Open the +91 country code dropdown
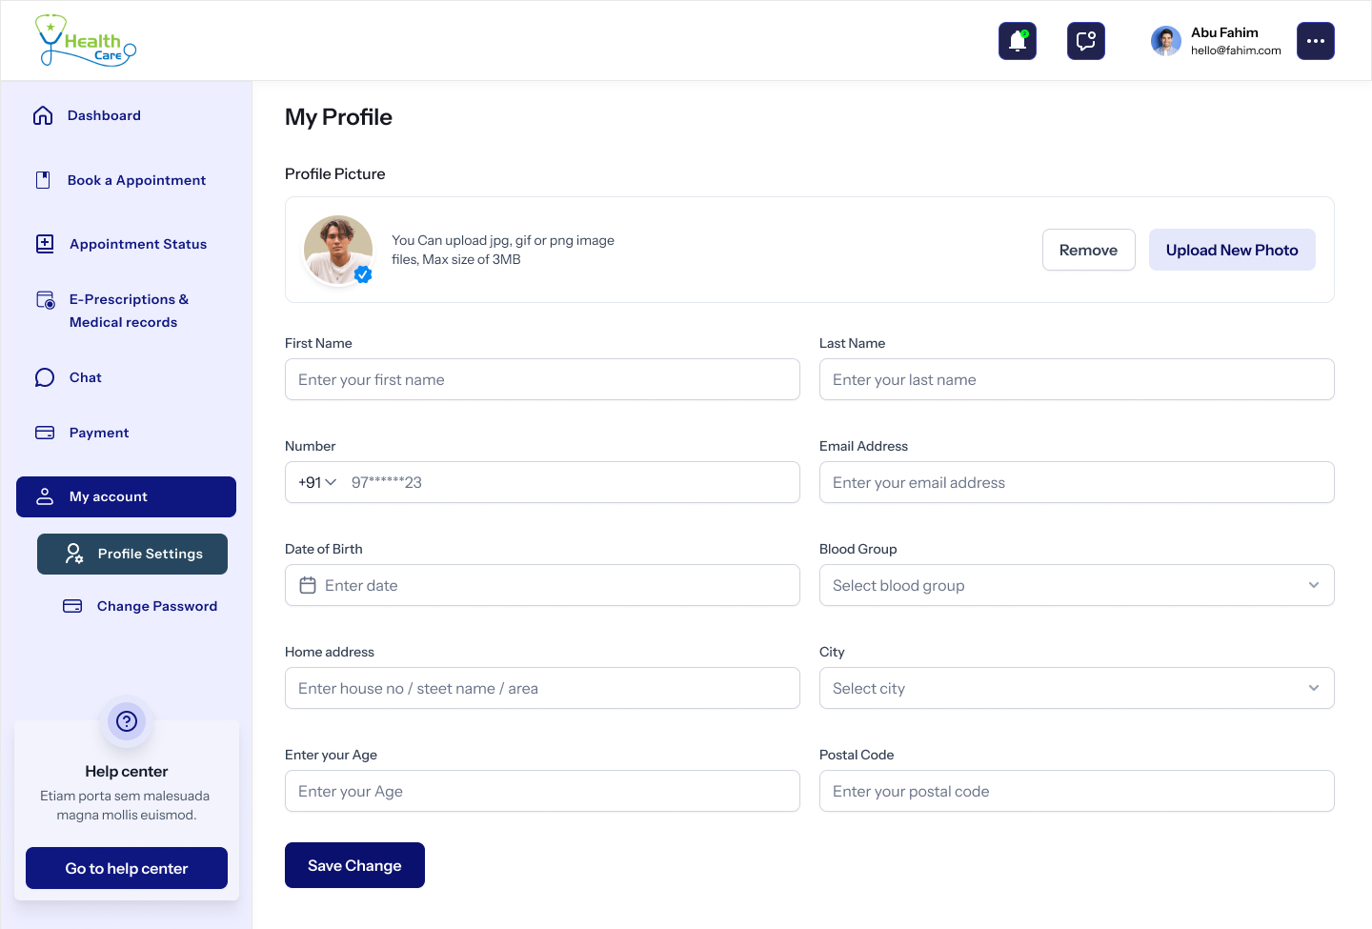The image size is (1372, 929). (317, 482)
